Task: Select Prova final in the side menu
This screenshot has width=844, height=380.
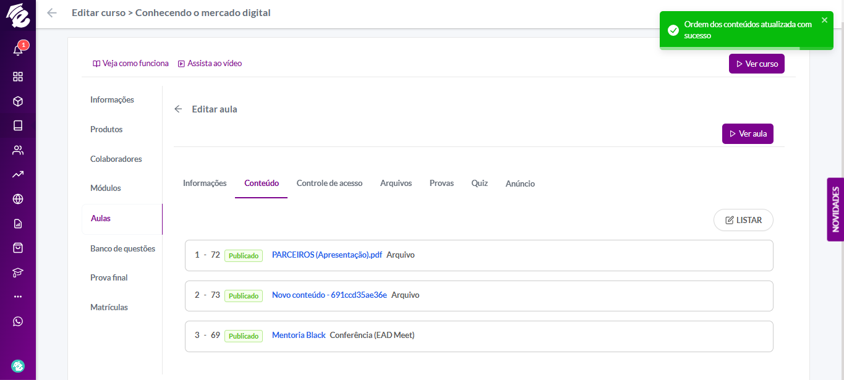Action: coord(109,277)
